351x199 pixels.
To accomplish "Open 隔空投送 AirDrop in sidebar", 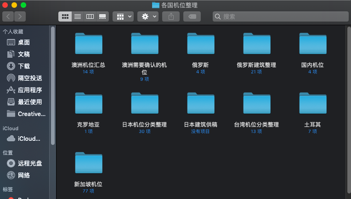I will point(29,78).
